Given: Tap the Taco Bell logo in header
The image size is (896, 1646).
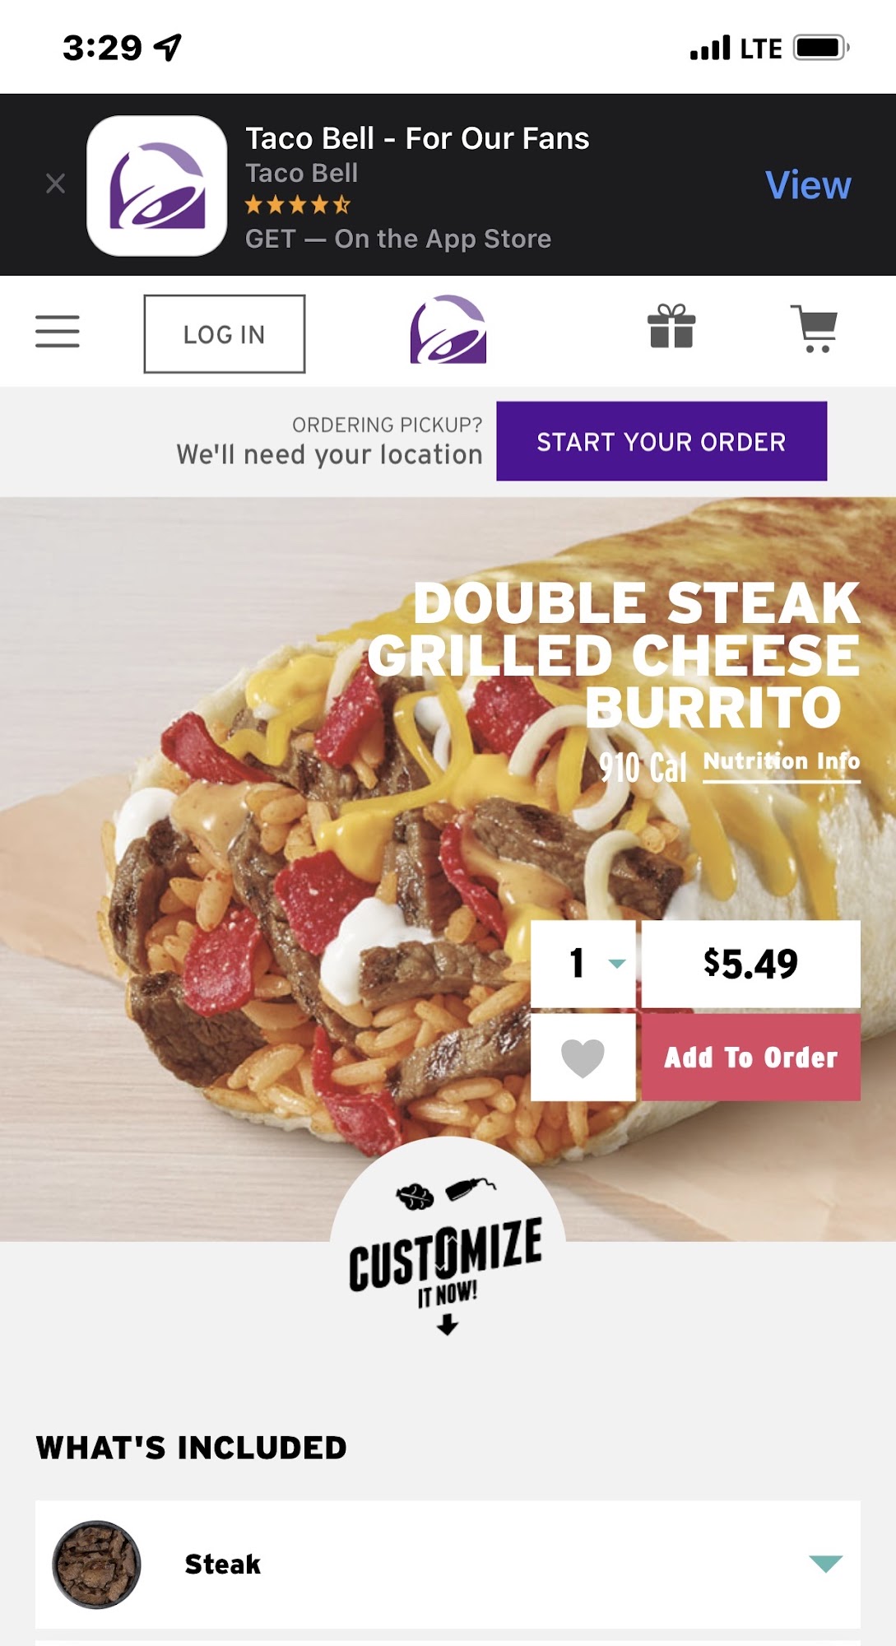Looking at the screenshot, I should [448, 330].
